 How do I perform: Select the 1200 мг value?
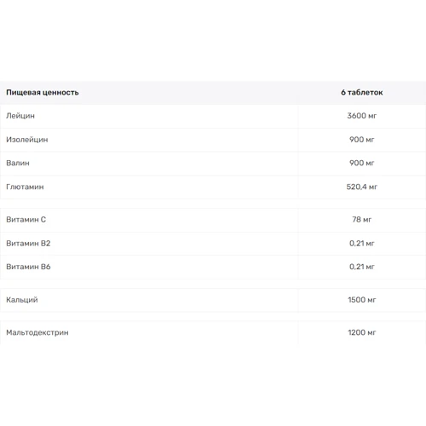click(x=362, y=332)
